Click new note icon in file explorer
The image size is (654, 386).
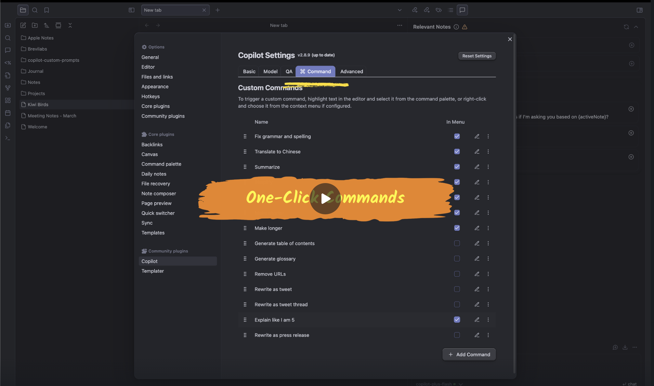click(x=23, y=25)
